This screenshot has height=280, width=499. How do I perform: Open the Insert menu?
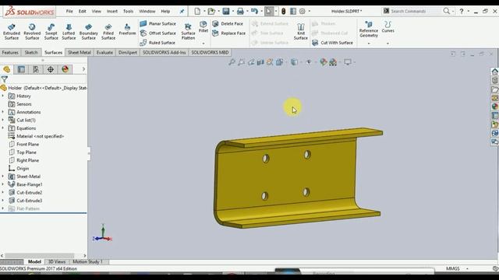click(112, 11)
